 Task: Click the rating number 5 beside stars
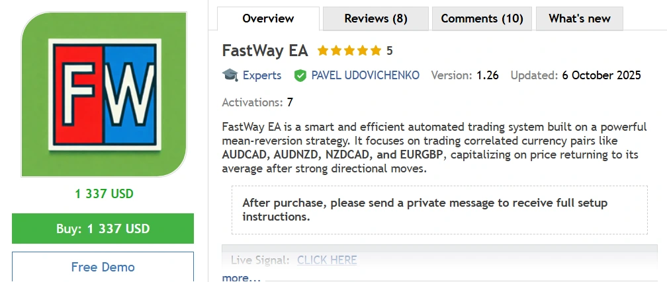[389, 51]
